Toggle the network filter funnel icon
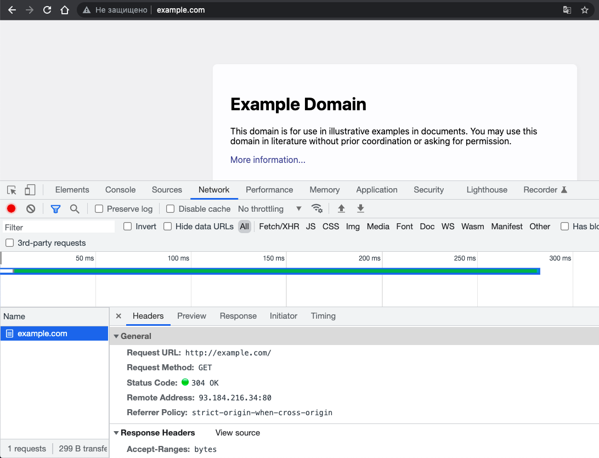Viewport: 599px width, 458px height. click(x=55, y=208)
